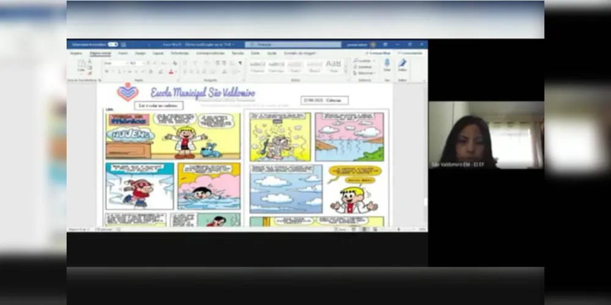Toggle underline formatting

tap(120, 71)
